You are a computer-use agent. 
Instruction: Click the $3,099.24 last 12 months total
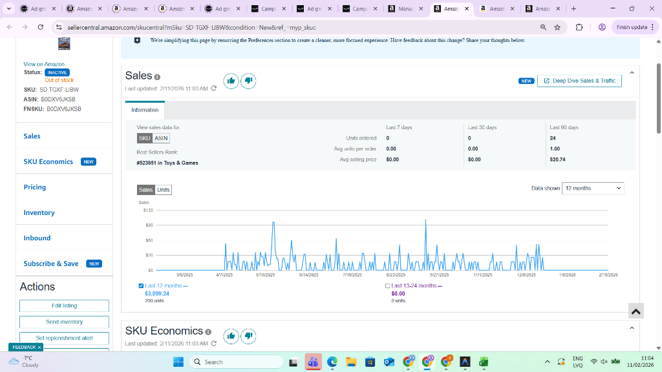click(157, 294)
